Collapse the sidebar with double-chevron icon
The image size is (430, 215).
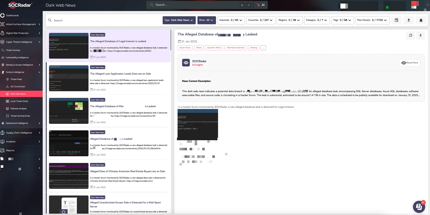pos(21,213)
